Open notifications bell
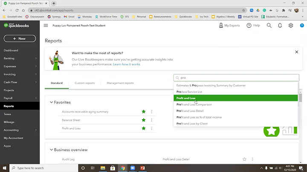 [280, 26]
